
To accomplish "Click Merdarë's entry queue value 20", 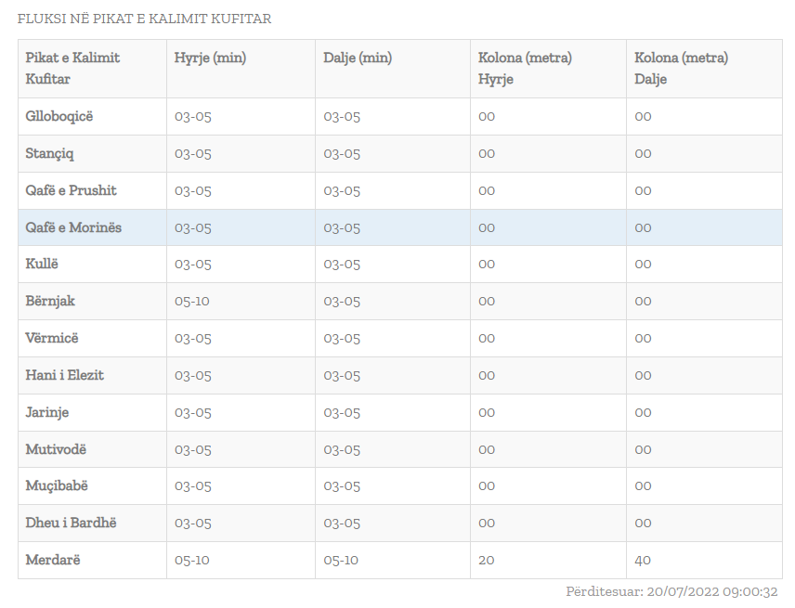I will (487, 560).
